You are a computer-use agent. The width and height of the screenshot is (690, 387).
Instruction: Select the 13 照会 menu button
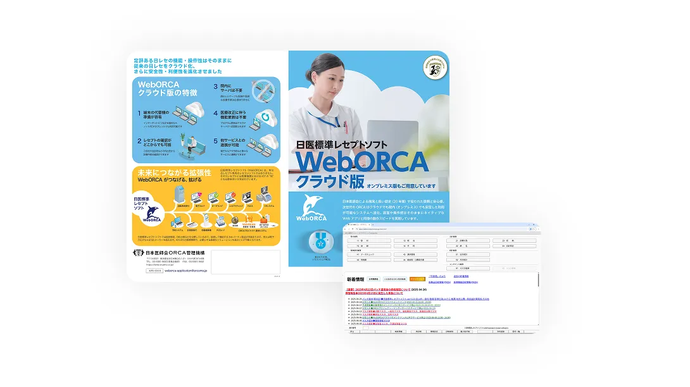(415, 240)
